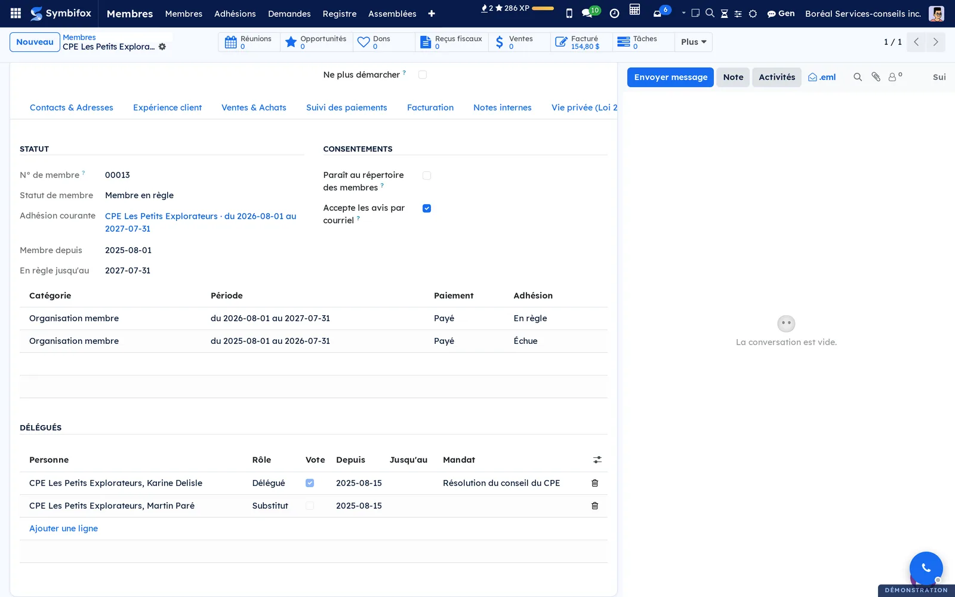955x597 pixels.
Task: Open the inbox tray icon with badge 6
Action: [x=661, y=11]
